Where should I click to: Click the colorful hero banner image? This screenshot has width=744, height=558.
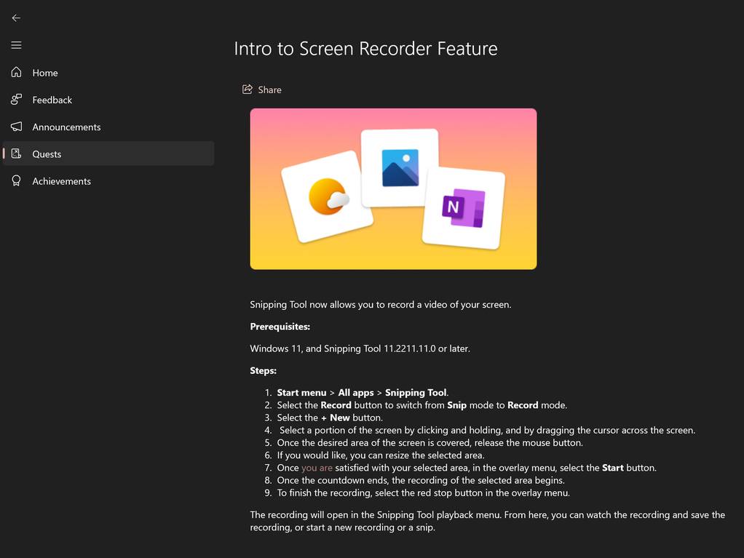(x=393, y=188)
